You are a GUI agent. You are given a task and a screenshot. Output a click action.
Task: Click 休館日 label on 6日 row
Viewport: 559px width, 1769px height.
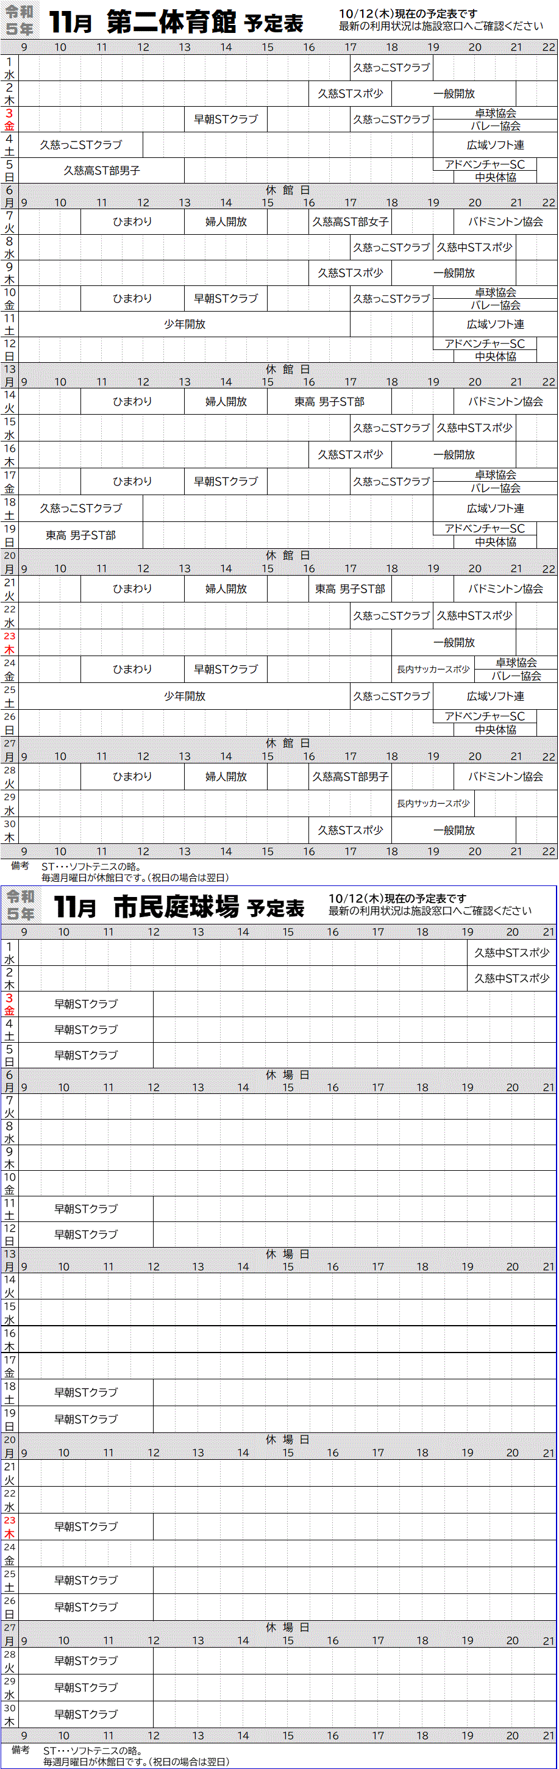point(288,190)
